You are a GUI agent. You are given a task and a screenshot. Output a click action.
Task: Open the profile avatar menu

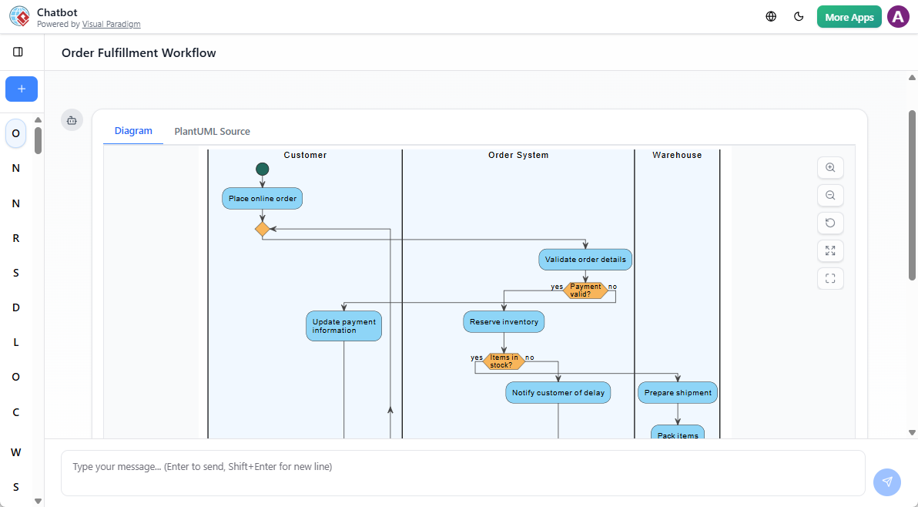(x=898, y=16)
